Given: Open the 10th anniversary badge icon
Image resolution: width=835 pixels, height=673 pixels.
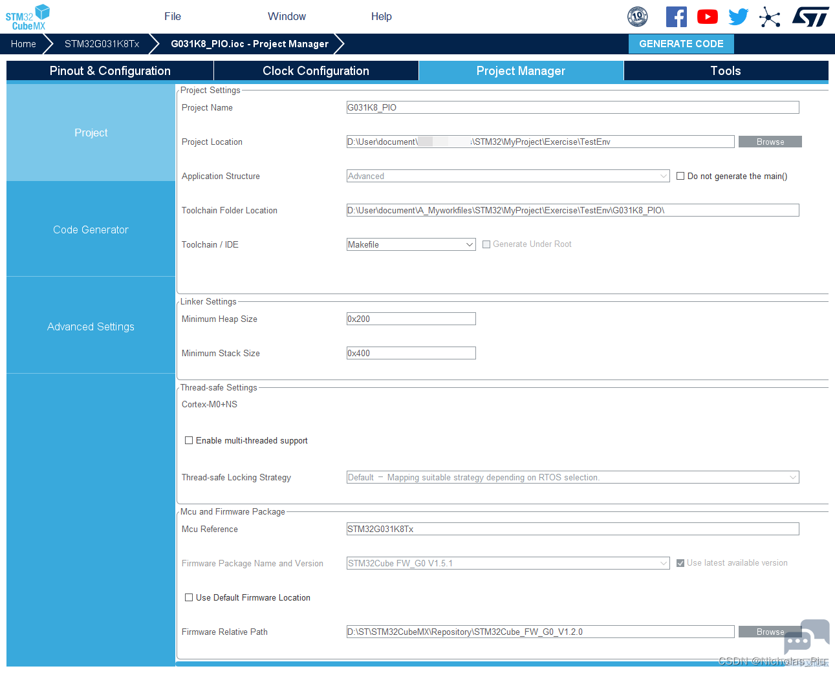Looking at the screenshot, I should 638,16.
